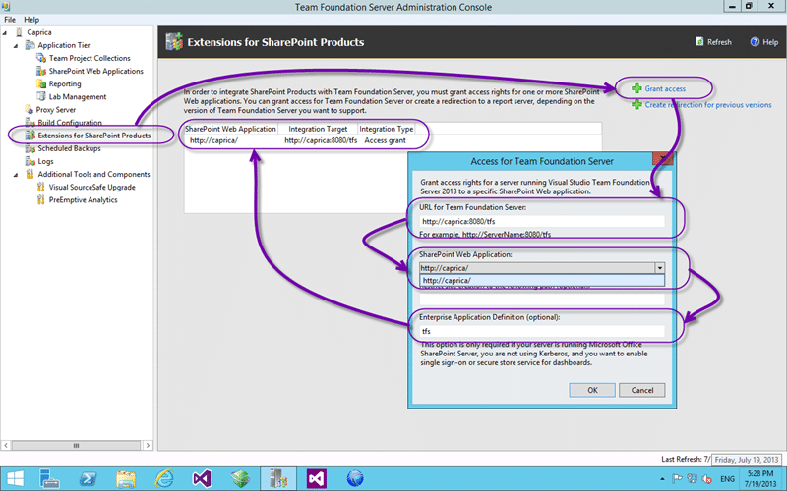Open File Explorer from the taskbar

click(x=126, y=479)
